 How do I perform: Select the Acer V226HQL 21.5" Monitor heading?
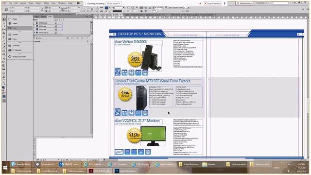coord(137,121)
